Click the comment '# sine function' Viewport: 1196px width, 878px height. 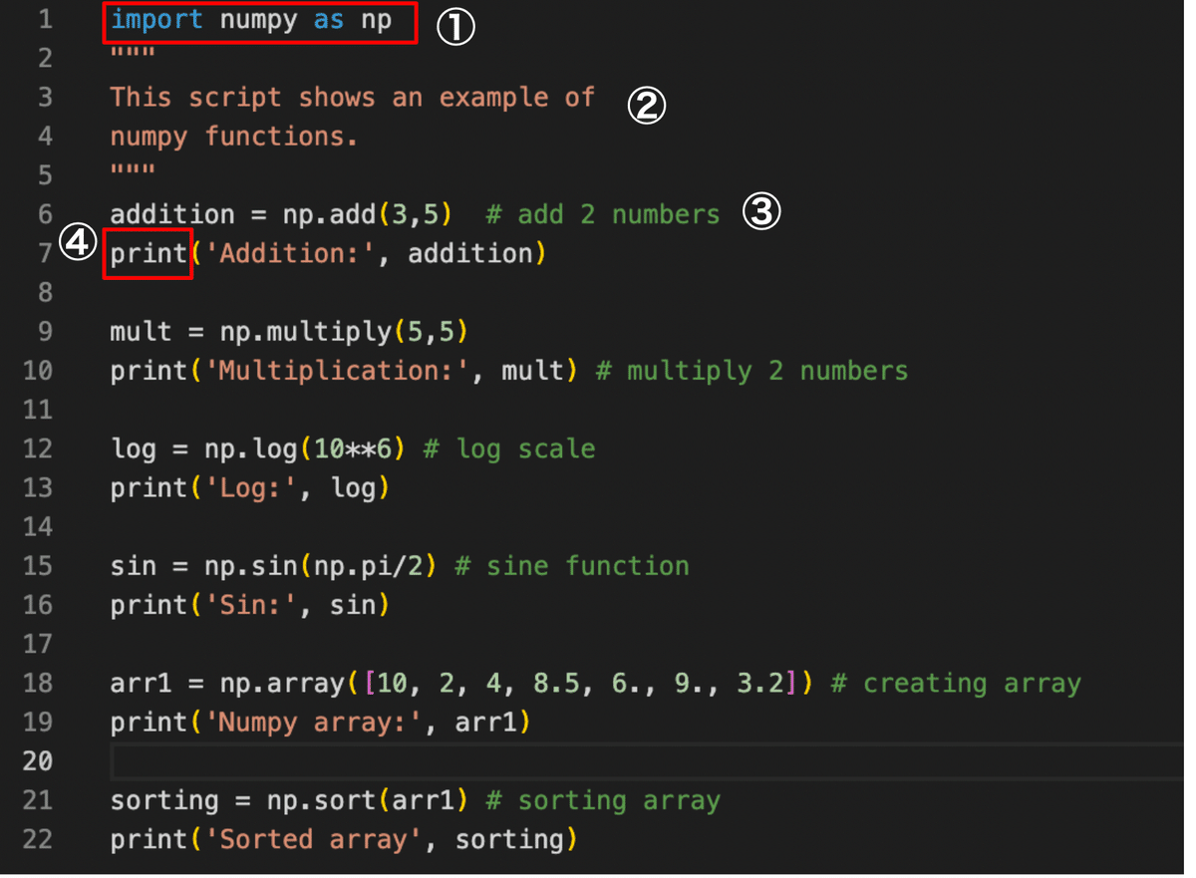[572, 566]
